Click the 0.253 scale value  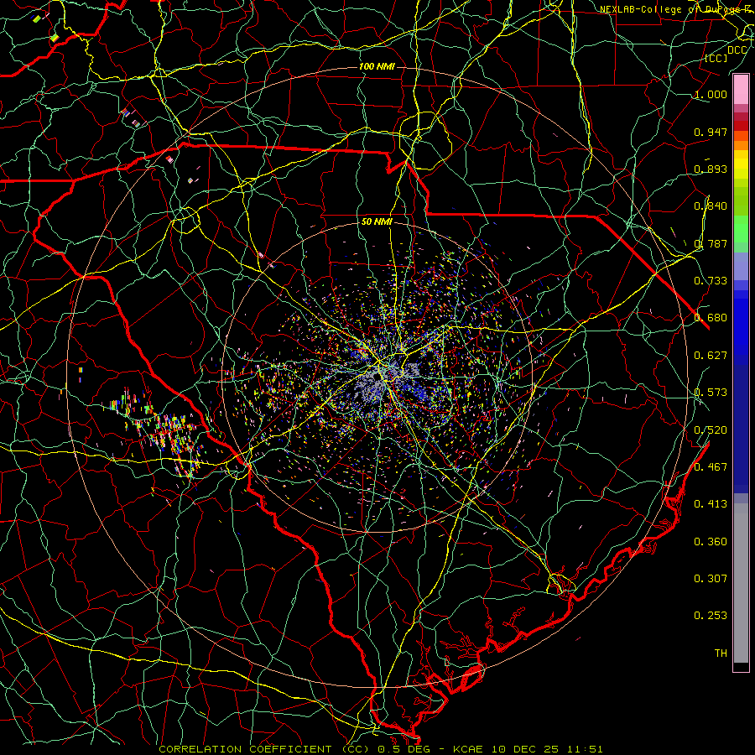pos(711,616)
